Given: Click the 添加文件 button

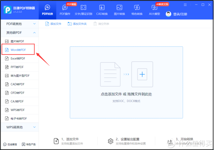Looking at the screenshot, I should click(53, 24).
